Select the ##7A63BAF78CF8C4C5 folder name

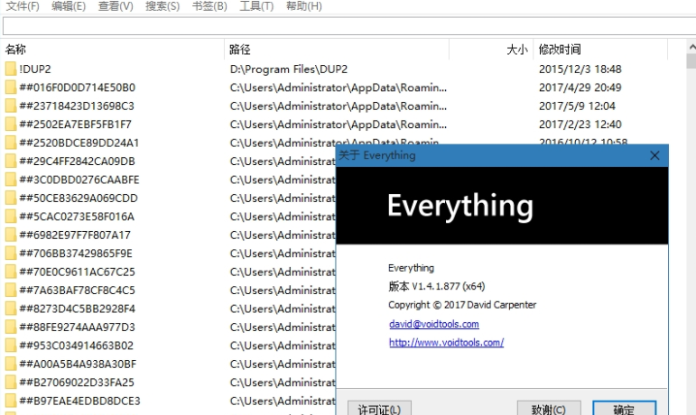tap(78, 290)
